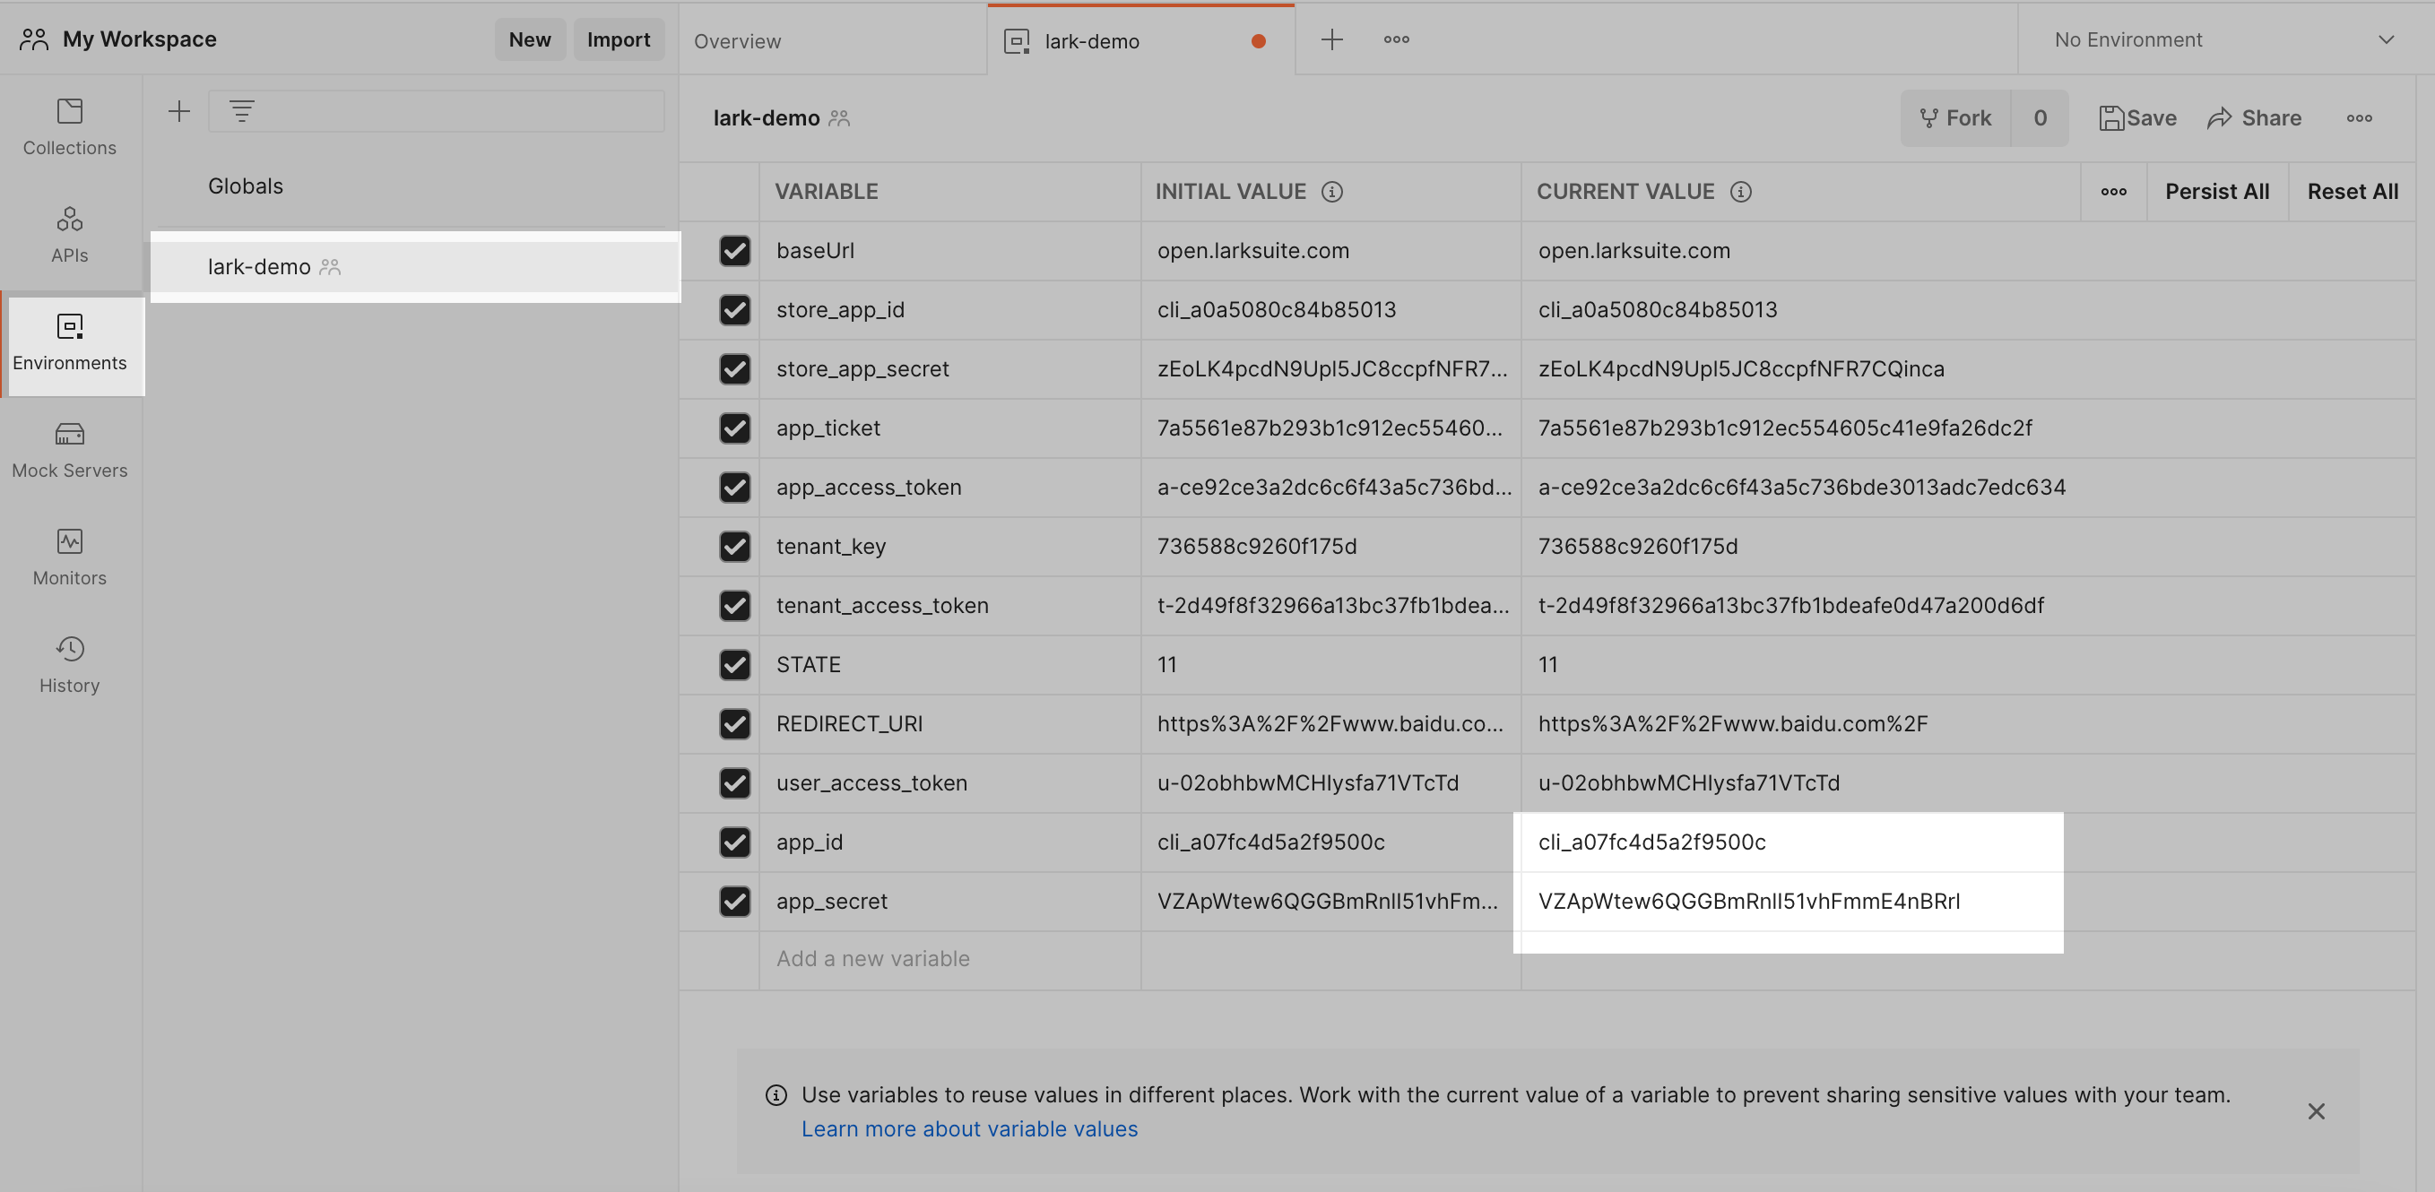The height and width of the screenshot is (1192, 2435).
Task: Click the Reset All button
Action: [2353, 191]
